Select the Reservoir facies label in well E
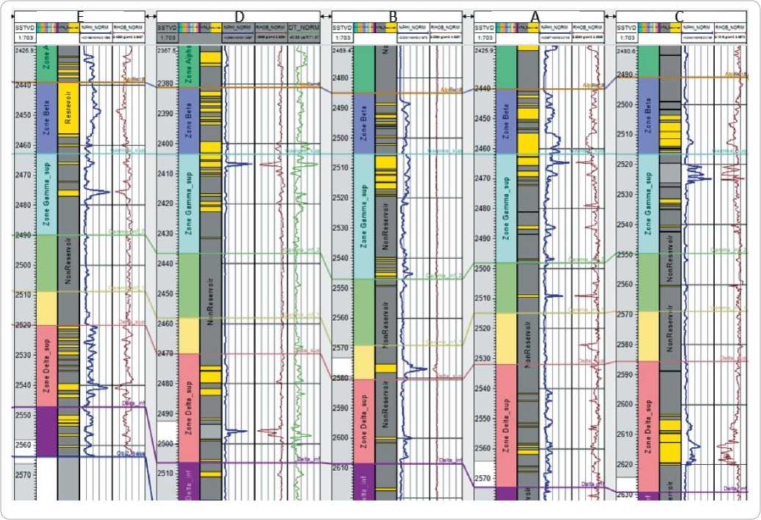 [x=68, y=107]
